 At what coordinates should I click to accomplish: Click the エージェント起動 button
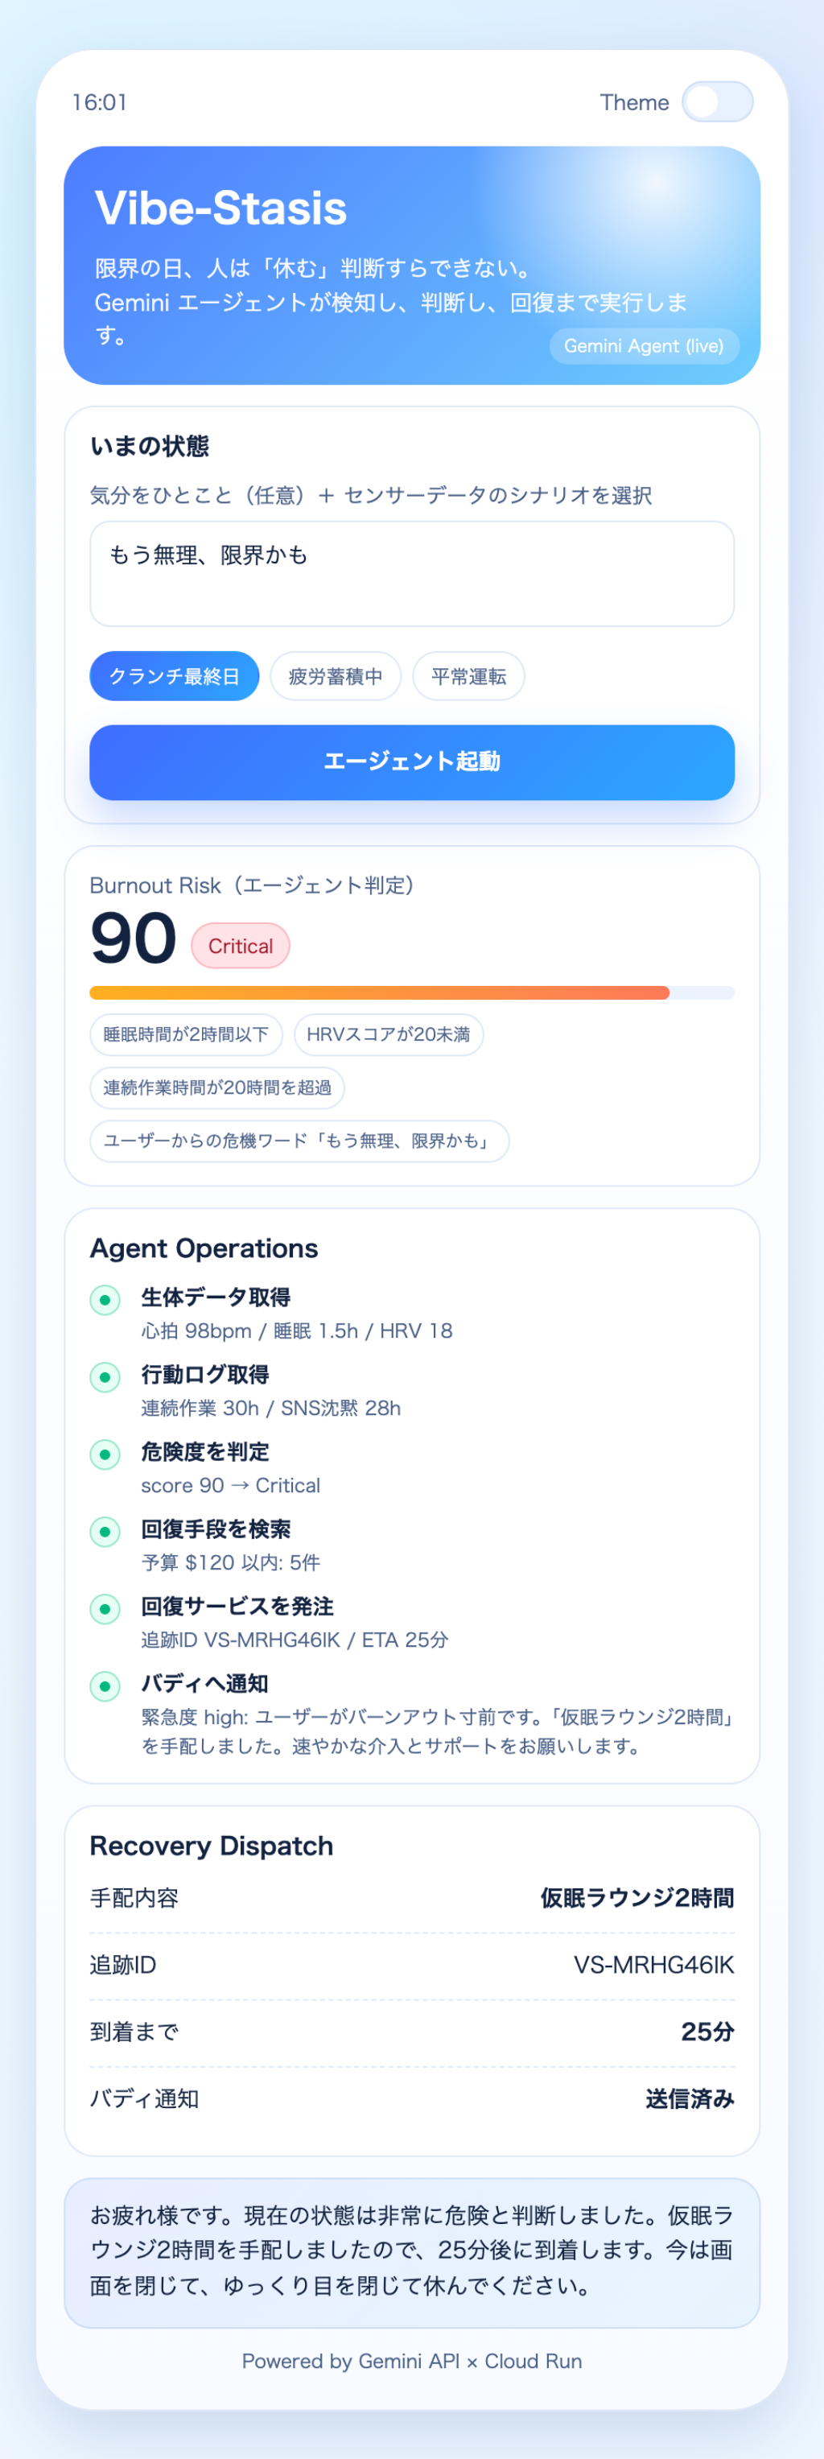click(x=413, y=761)
